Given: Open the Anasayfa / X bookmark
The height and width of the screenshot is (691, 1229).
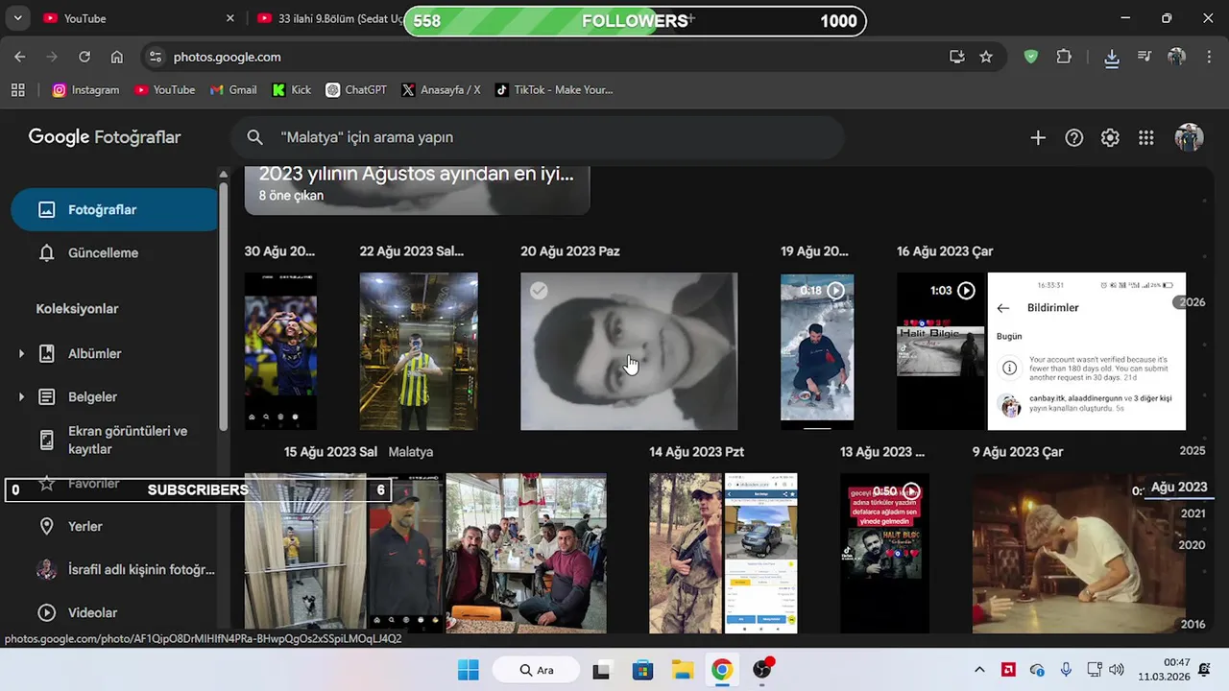Looking at the screenshot, I should pos(442,89).
